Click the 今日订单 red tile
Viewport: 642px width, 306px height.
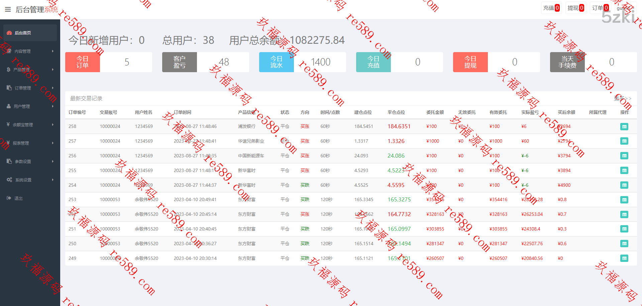click(83, 62)
